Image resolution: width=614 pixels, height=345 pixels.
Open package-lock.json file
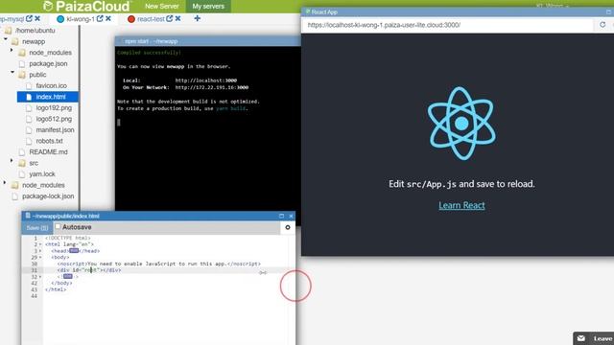point(48,195)
